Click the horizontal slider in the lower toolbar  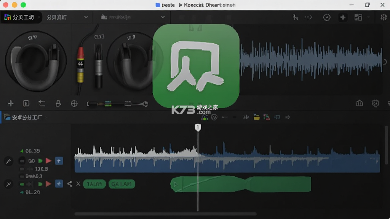click(x=117, y=104)
